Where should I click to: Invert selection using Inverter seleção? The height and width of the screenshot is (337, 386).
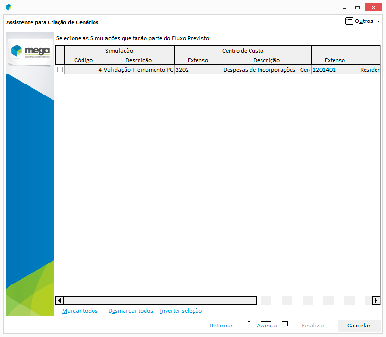[181, 311]
